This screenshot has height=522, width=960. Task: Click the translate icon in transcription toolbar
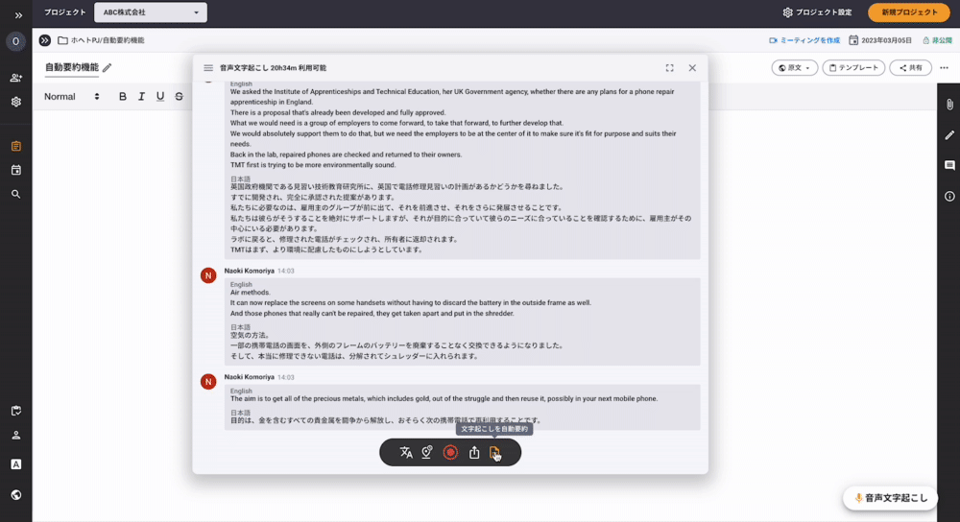pos(406,453)
